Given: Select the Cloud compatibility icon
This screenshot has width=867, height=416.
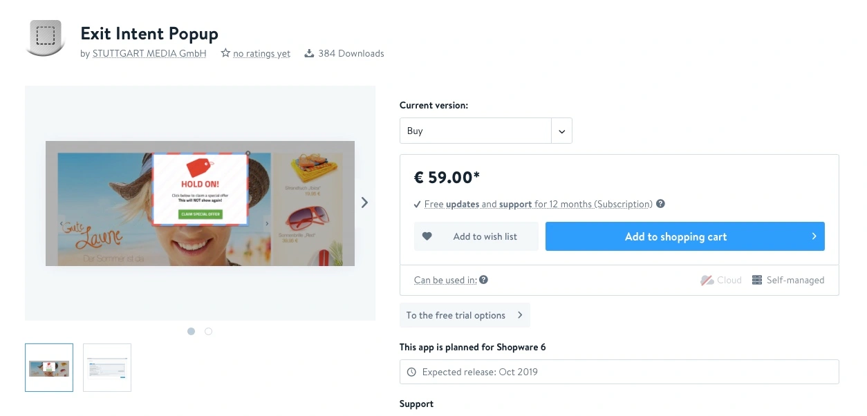Looking at the screenshot, I should click(x=706, y=280).
